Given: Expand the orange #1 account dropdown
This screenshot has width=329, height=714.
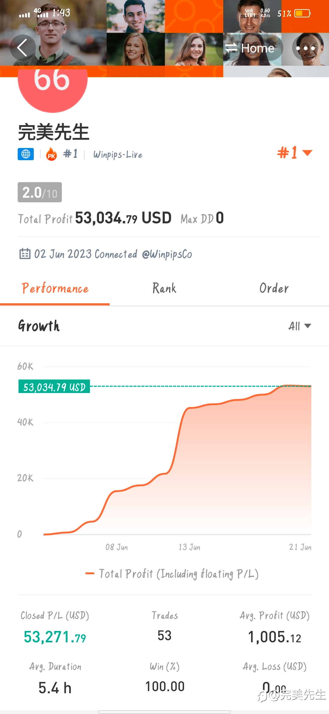Looking at the screenshot, I should [295, 153].
